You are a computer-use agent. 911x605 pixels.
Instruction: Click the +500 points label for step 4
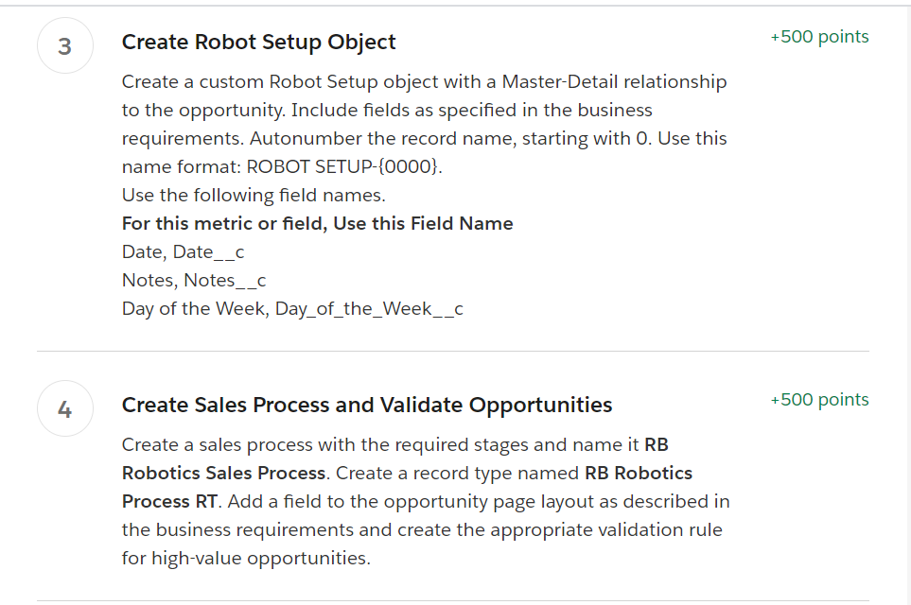pos(819,400)
